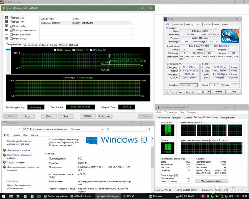Click the Stress local disks icon
249x199 pixels.
(x=6, y=34)
